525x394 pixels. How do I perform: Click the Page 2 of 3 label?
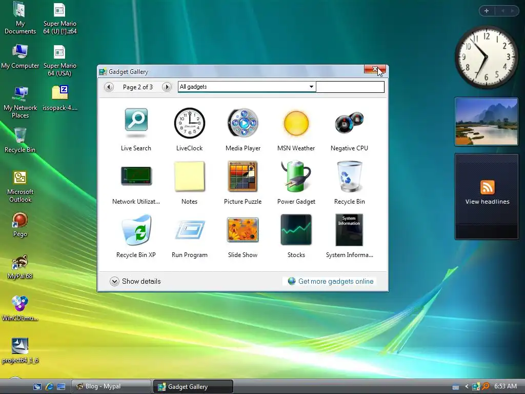137,87
